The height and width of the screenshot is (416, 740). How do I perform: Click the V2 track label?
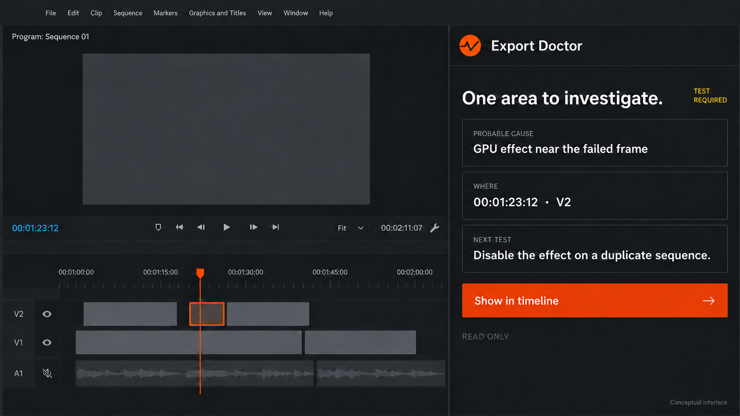[x=19, y=314]
